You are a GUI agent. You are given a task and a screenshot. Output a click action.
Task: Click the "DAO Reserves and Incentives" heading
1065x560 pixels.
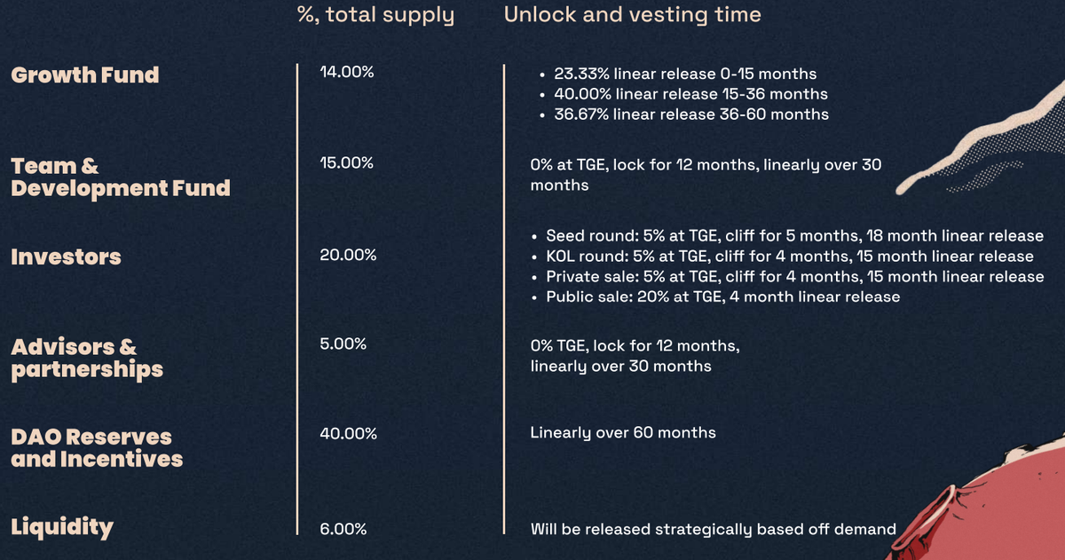97,447
